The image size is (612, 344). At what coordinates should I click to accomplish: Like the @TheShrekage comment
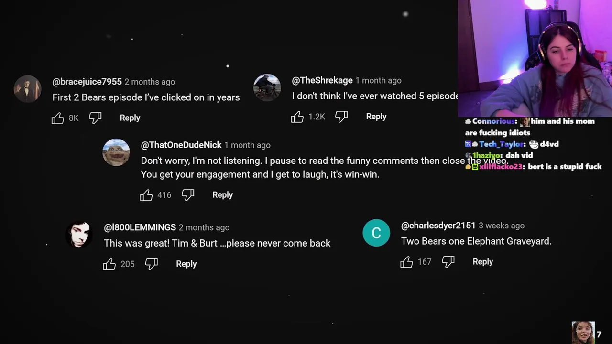tap(297, 117)
